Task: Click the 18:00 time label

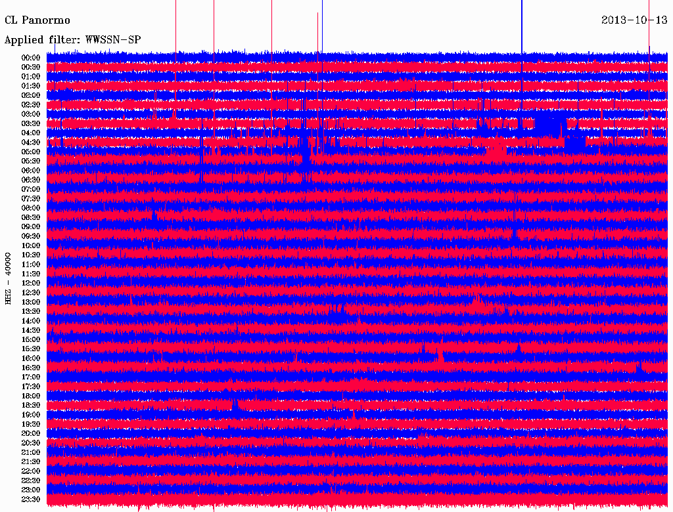Action: click(30, 396)
